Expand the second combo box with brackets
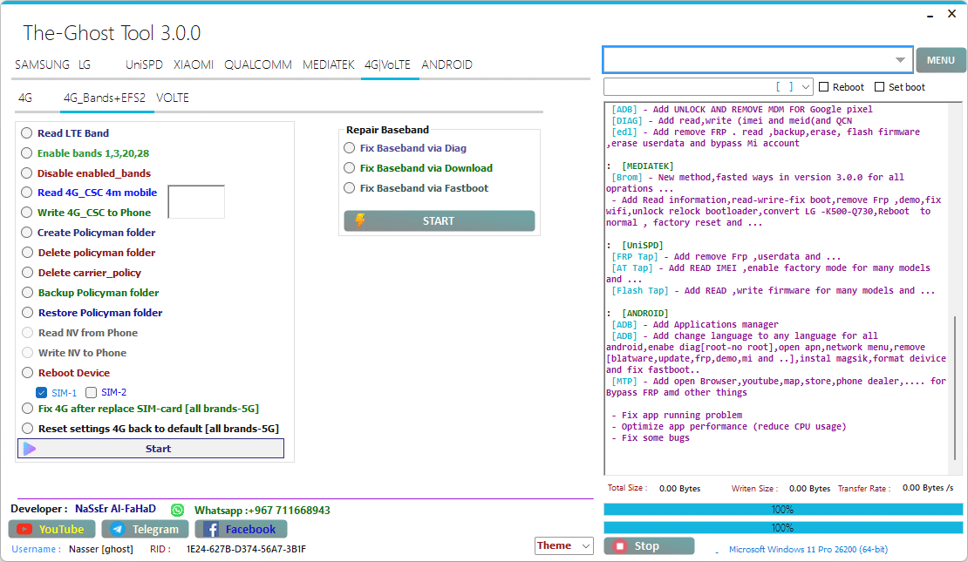The width and height of the screenshot is (968, 562). click(x=805, y=87)
